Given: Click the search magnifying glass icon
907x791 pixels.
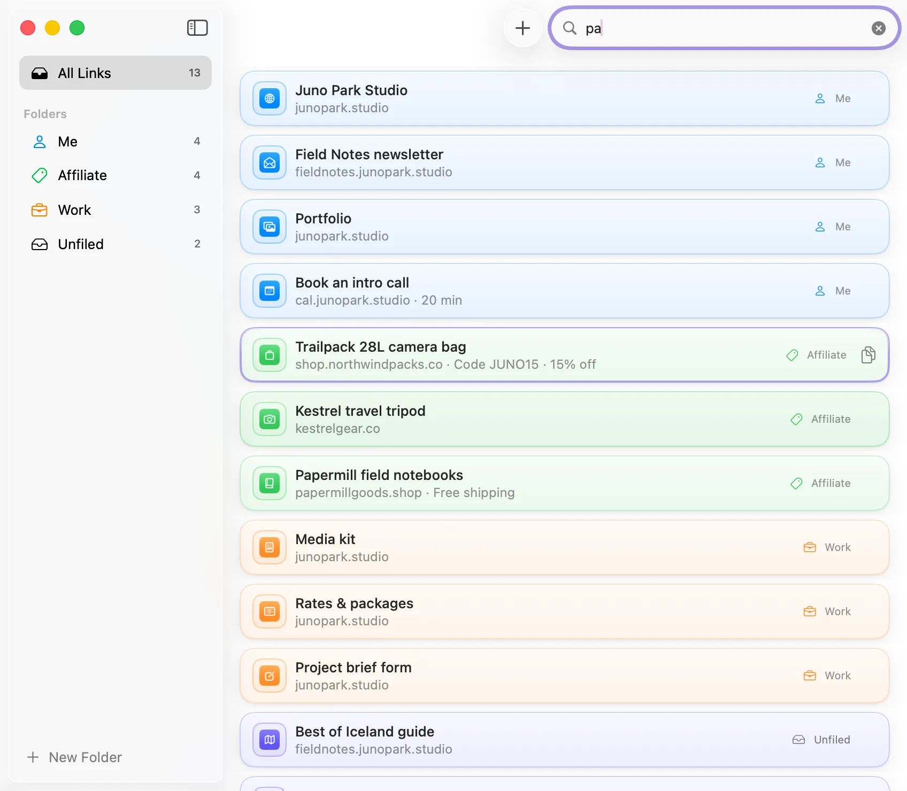Looking at the screenshot, I should [570, 28].
